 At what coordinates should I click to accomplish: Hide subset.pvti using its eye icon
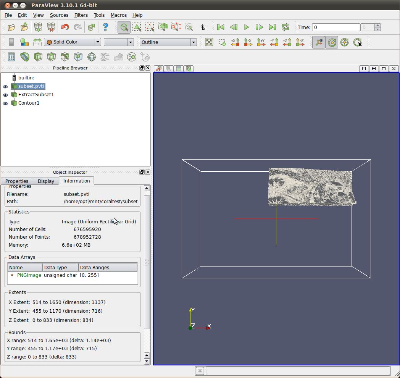click(x=5, y=87)
